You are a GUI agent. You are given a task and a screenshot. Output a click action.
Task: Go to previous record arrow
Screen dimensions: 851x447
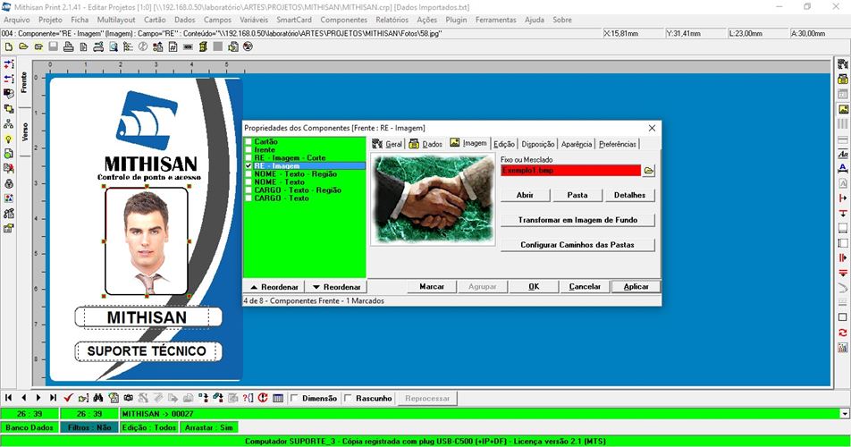[x=23, y=398]
